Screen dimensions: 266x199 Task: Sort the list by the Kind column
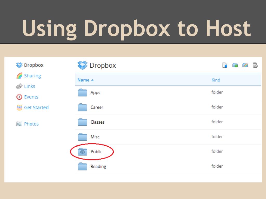tap(216, 80)
